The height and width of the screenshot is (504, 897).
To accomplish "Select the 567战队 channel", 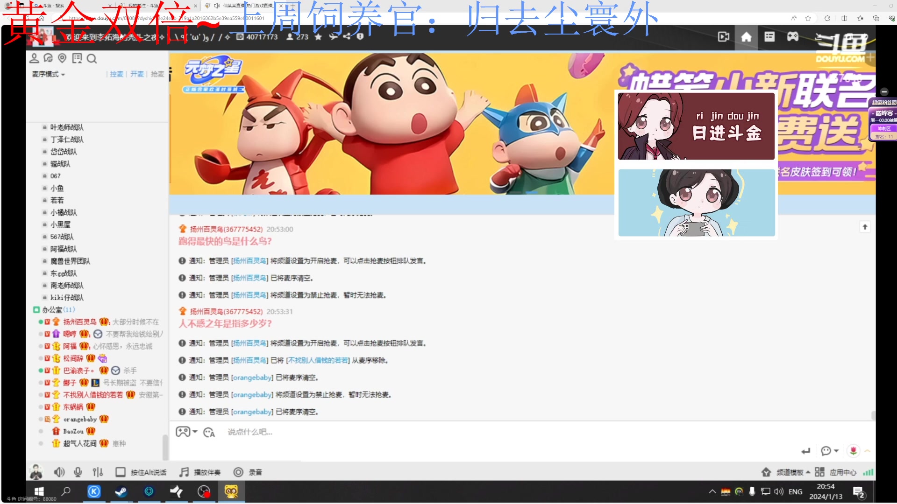I will 62,237.
